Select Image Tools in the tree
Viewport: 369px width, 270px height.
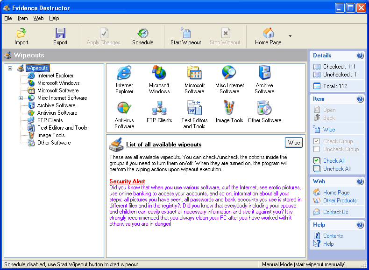click(51, 135)
